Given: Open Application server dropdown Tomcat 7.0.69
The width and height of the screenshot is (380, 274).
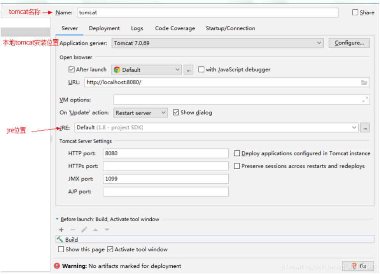Looking at the screenshot, I should [217, 43].
